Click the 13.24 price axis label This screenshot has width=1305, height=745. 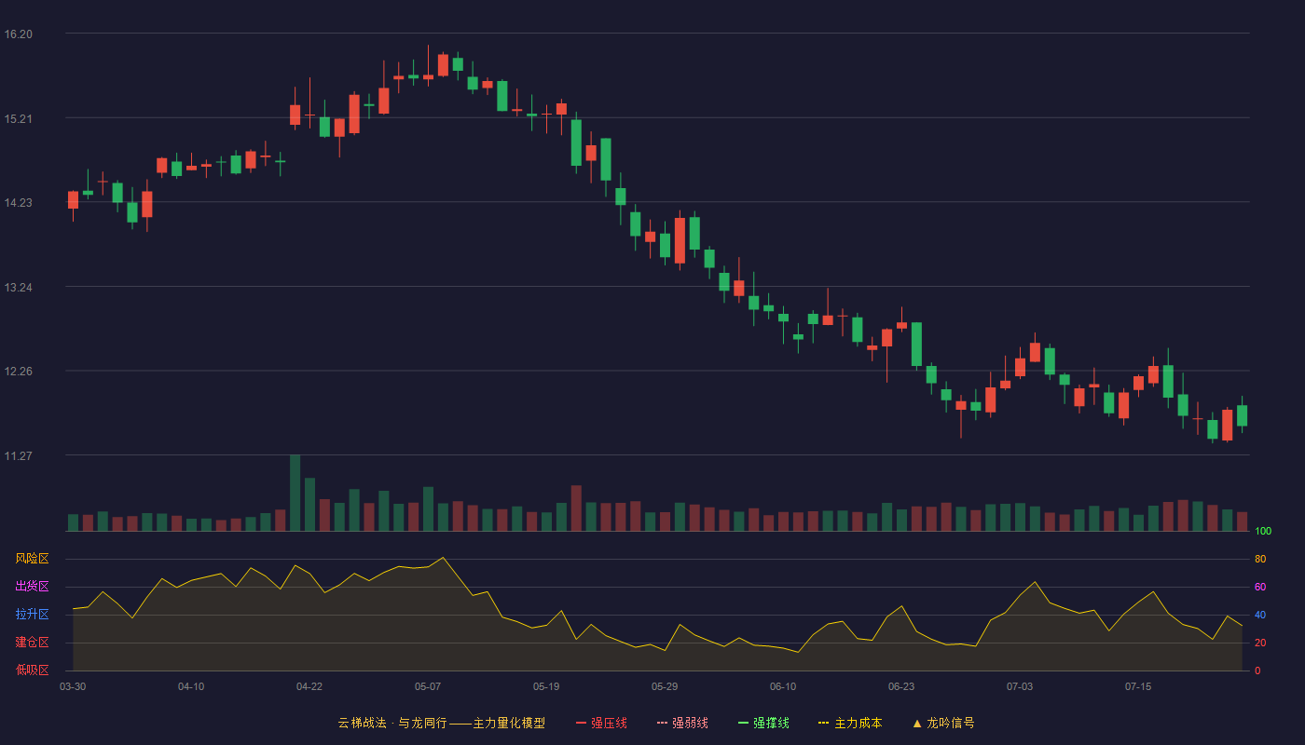pyautogui.click(x=18, y=288)
